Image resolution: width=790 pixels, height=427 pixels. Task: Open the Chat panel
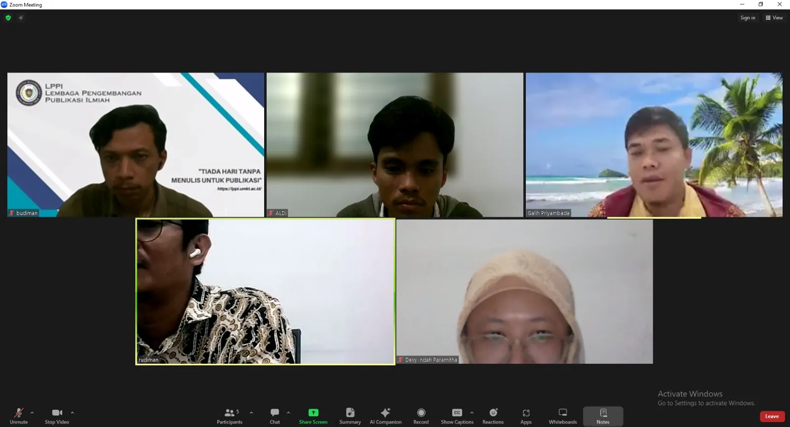click(x=275, y=416)
